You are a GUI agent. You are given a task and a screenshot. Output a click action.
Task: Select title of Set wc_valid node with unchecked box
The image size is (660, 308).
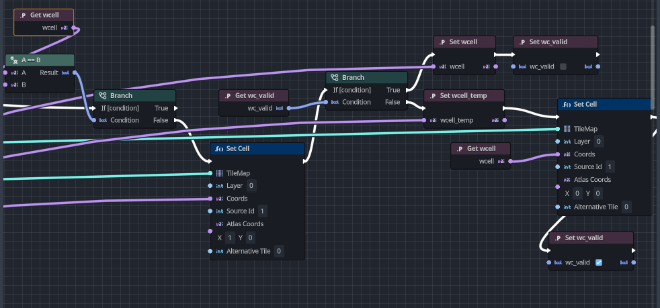point(548,42)
